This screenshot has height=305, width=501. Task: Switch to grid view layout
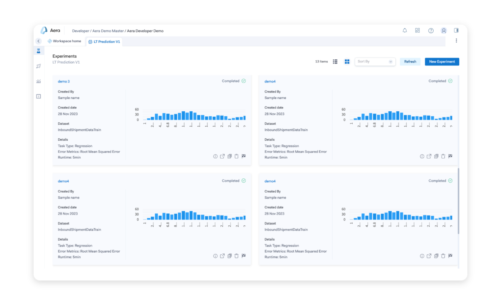click(x=347, y=62)
